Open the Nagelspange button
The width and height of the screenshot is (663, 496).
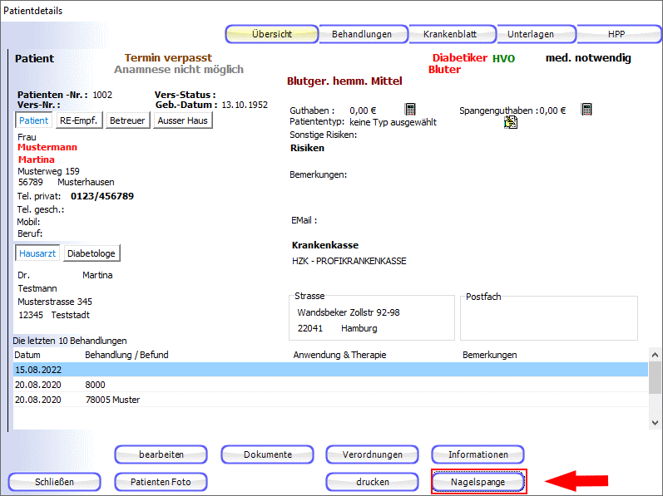tap(477, 482)
